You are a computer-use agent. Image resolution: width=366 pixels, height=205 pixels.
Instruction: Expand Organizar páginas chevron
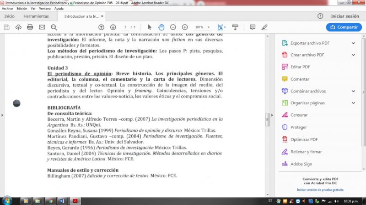pyautogui.click(x=353, y=103)
